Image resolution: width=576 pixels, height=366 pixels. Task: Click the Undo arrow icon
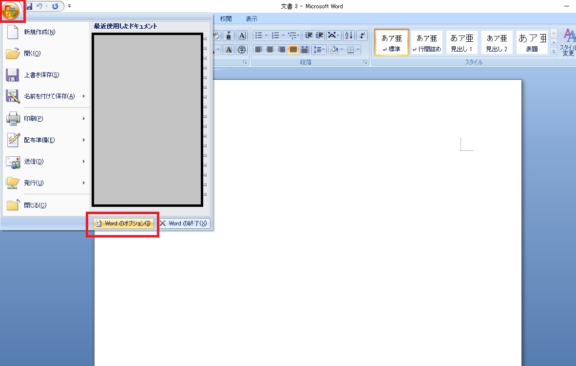[x=39, y=6]
